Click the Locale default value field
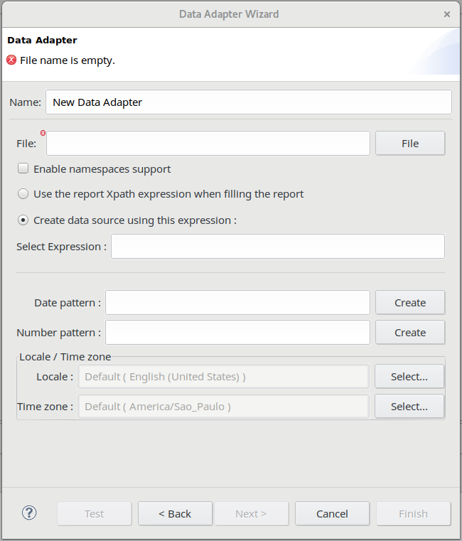This screenshot has width=462, height=541. tap(223, 377)
